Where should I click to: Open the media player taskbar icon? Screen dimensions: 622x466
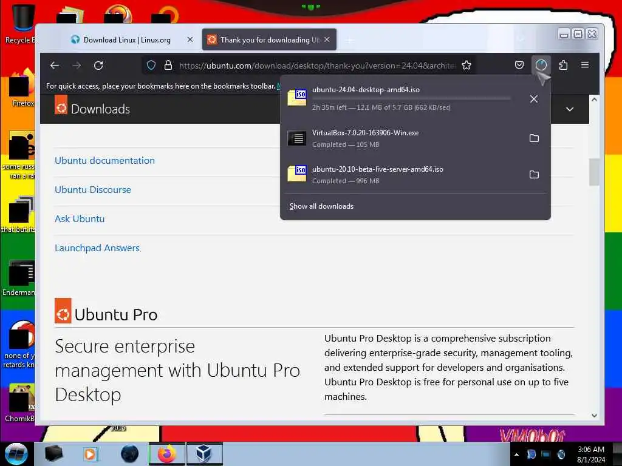pyautogui.click(x=91, y=454)
